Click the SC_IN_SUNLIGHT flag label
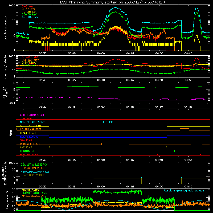This screenshot has width=213, height=213. 31,126
